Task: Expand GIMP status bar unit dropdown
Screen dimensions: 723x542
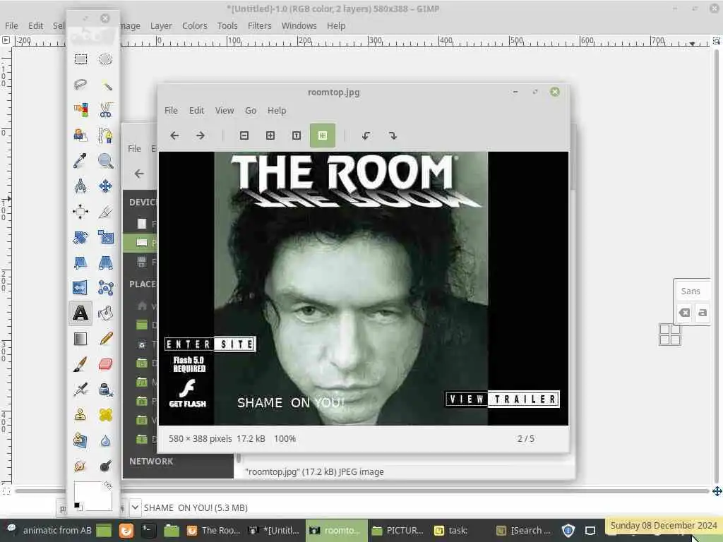Action: click(x=135, y=507)
